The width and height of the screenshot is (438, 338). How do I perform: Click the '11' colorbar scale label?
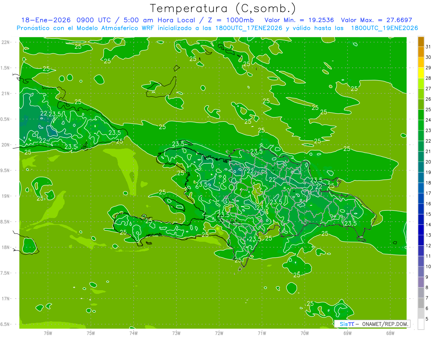[429, 256]
